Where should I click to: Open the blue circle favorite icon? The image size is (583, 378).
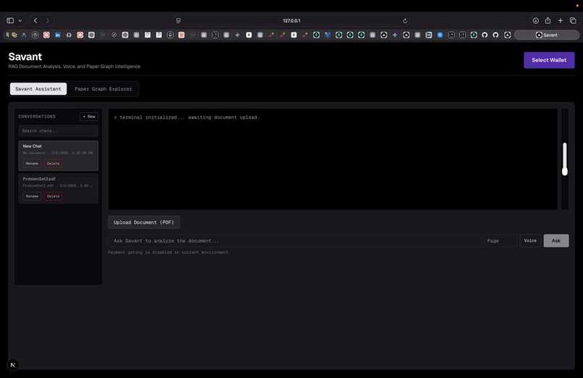pos(440,35)
